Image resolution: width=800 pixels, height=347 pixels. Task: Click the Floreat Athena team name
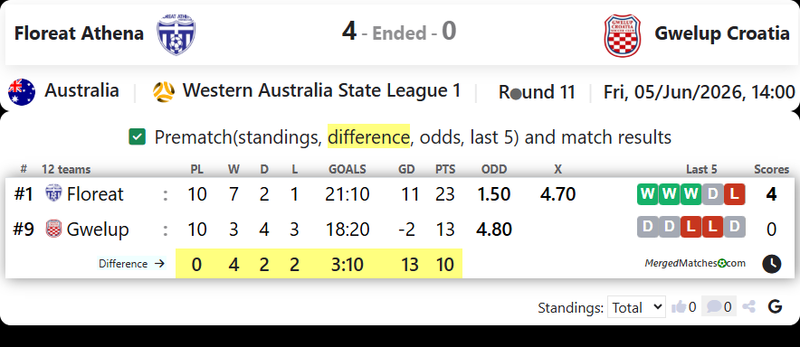[x=79, y=33]
